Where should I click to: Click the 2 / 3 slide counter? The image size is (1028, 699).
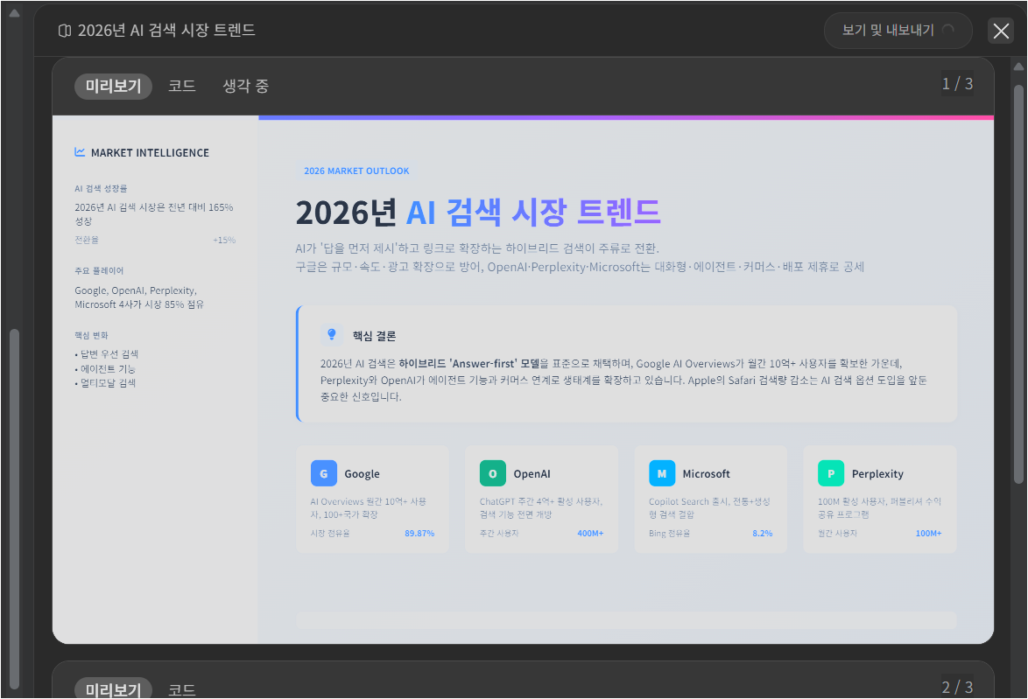(x=957, y=687)
